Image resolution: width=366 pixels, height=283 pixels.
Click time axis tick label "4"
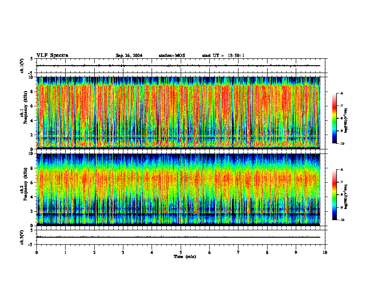pyautogui.click(x=152, y=252)
